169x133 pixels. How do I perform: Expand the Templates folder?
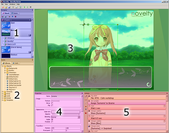(2, 100)
